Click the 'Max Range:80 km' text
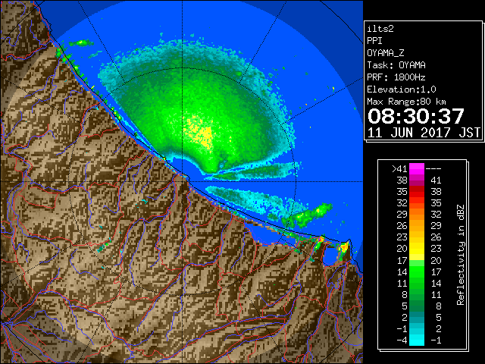The width and height of the screenshot is (485, 364). (x=406, y=102)
